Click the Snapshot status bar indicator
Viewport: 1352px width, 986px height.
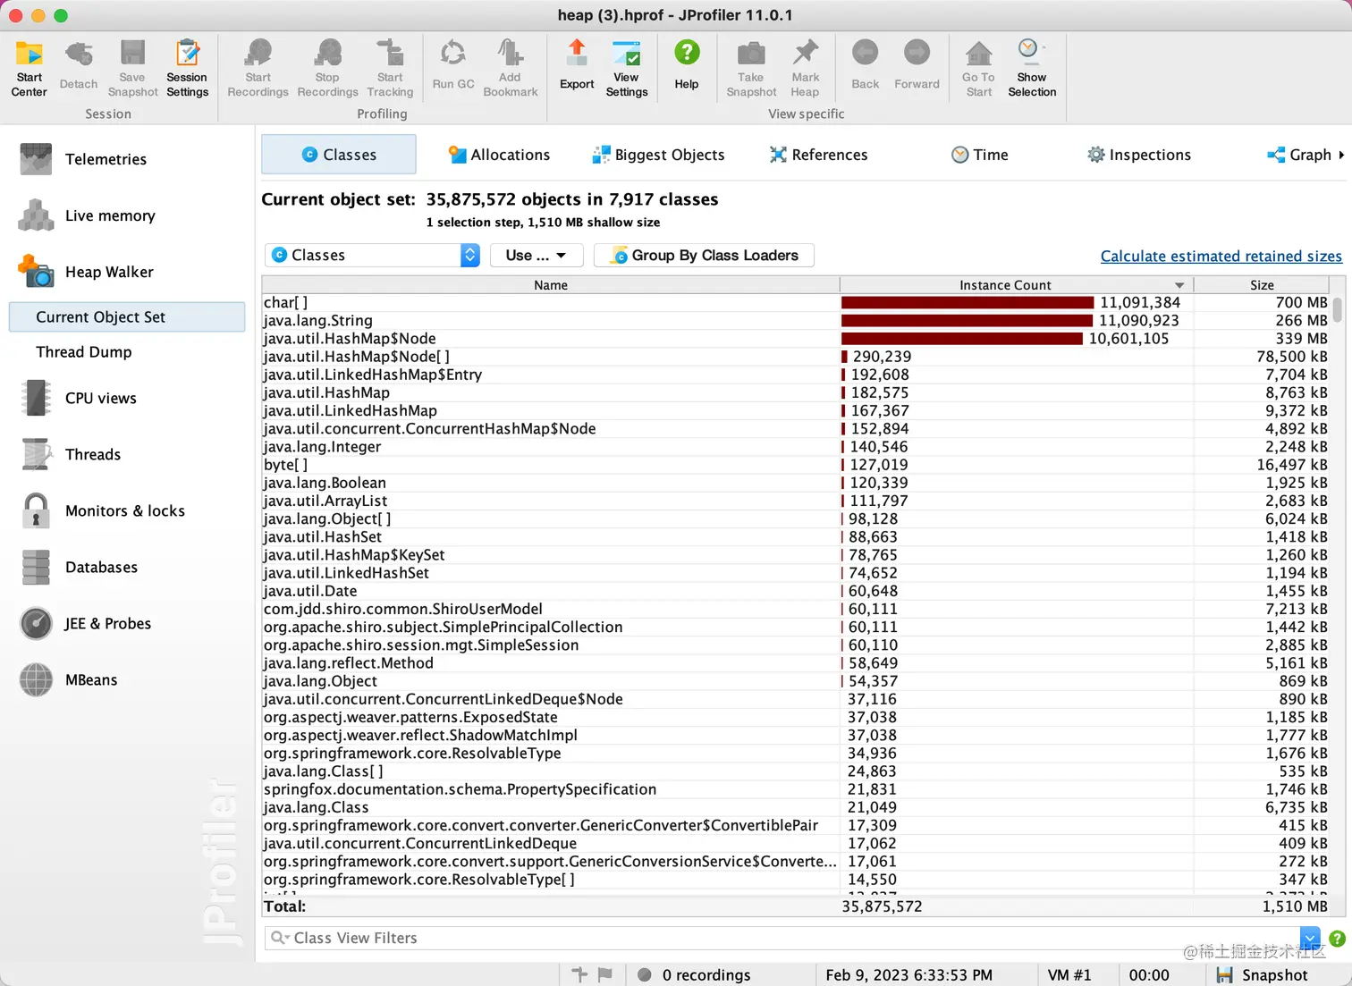(x=1263, y=975)
